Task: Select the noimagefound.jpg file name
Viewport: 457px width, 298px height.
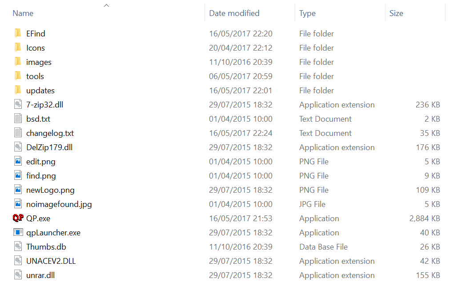Action: coord(59,204)
